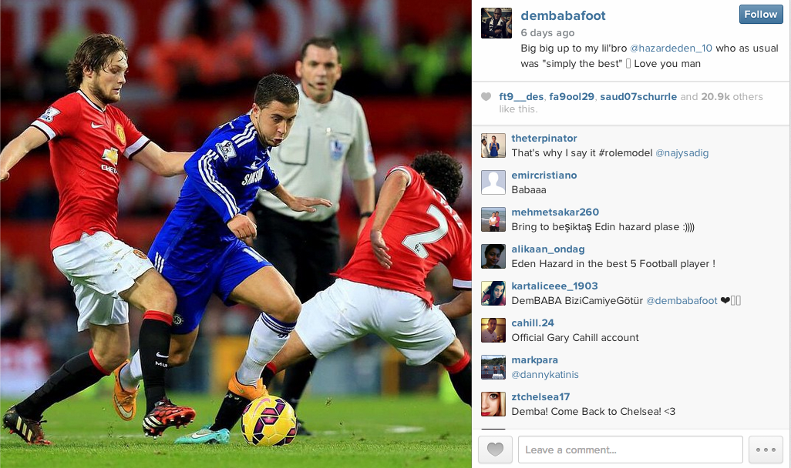This screenshot has width=791, height=468.
Task: Open saud07schurrle's profile from likes
Action: coord(638,97)
